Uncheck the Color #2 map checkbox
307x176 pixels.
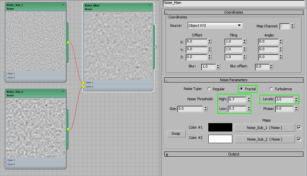(x=299, y=139)
